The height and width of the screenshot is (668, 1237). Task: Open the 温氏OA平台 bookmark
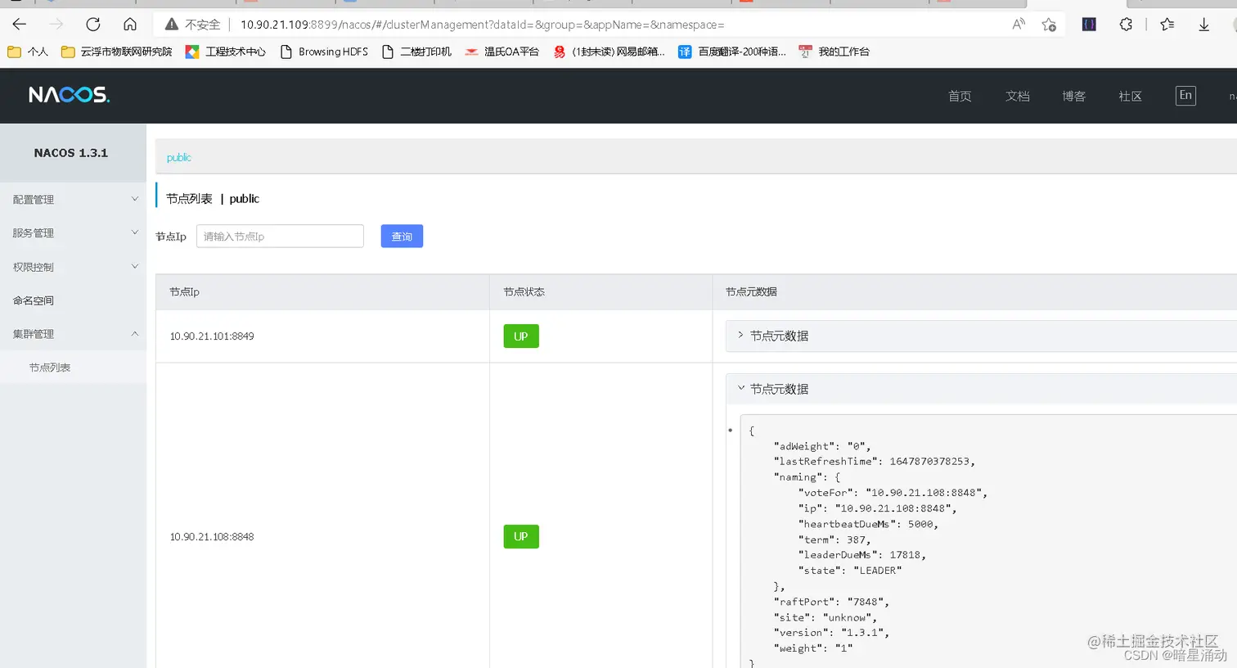tap(502, 52)
